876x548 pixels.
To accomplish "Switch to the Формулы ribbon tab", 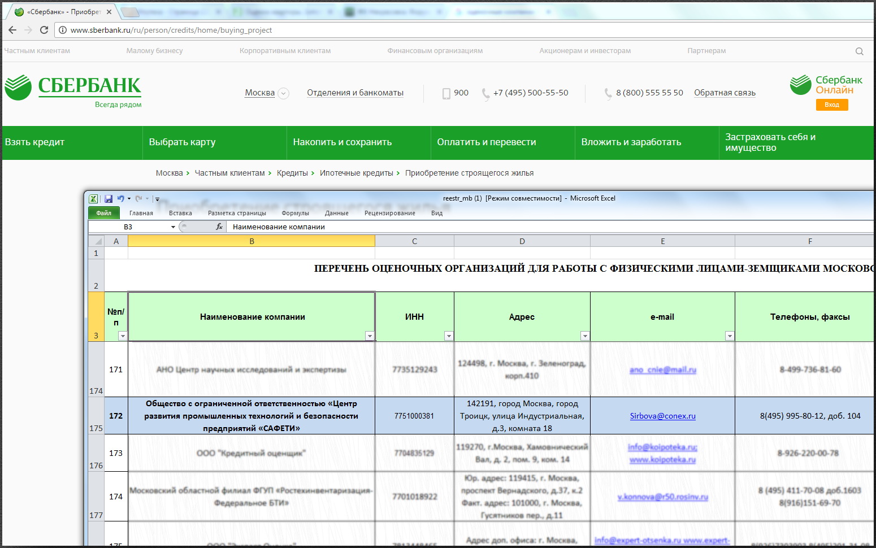I will click(295, 213).
